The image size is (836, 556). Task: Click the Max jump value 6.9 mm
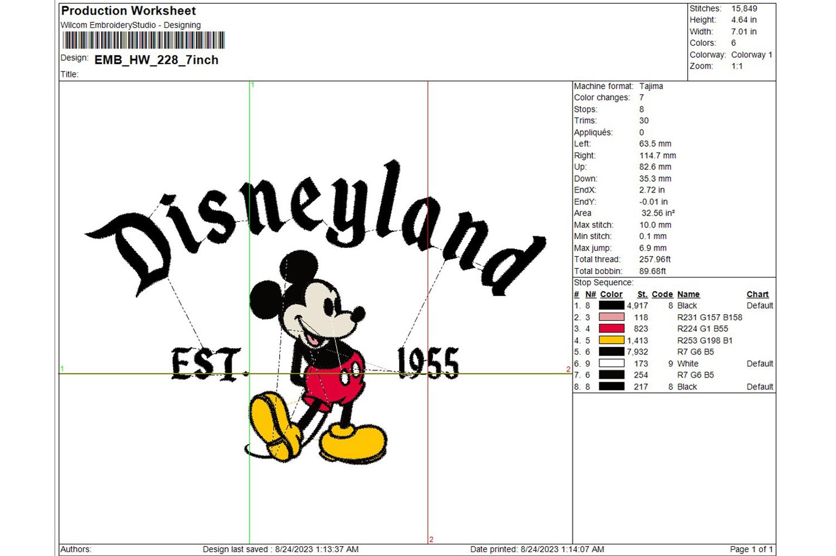coord(653,248)
